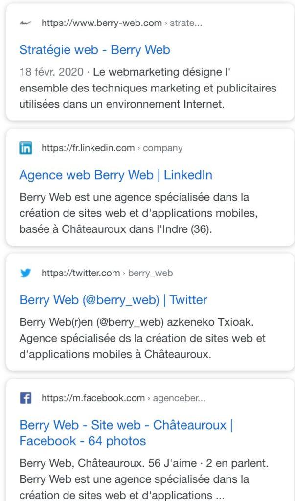Click the Twitter result description snippet
The width and height of the screenshot is (295, 501).
click(142, 339)
